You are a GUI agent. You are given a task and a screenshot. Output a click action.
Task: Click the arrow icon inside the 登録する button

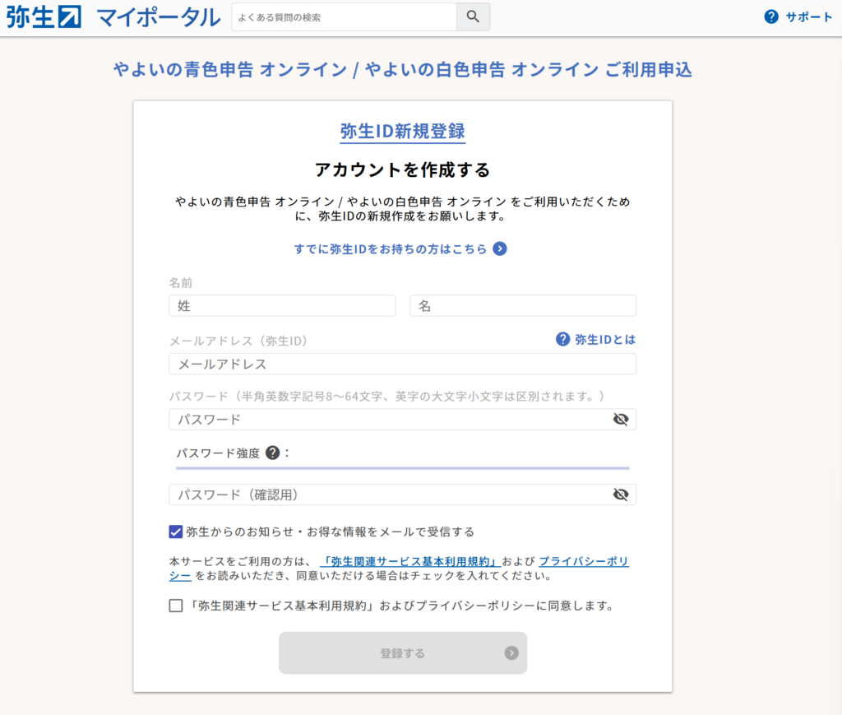(x=511, y=652)
